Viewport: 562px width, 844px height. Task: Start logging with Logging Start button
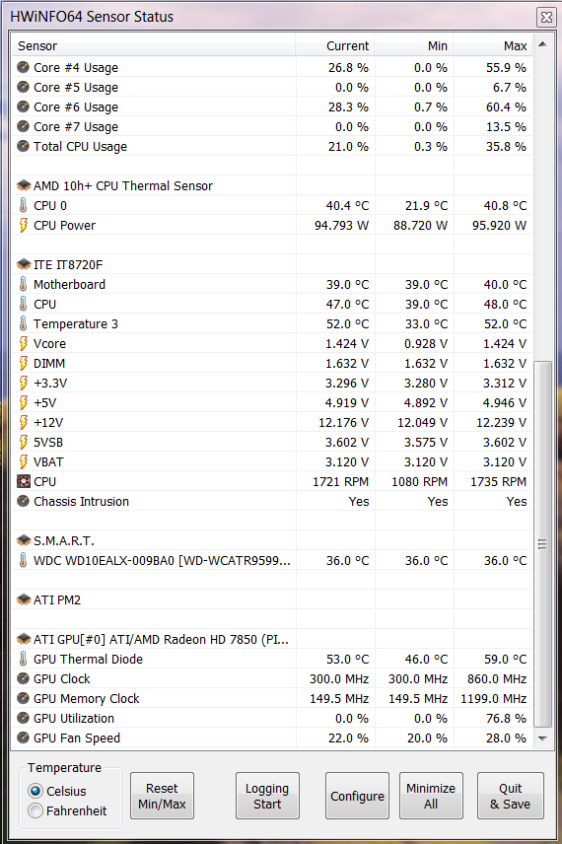coord(267,796)
